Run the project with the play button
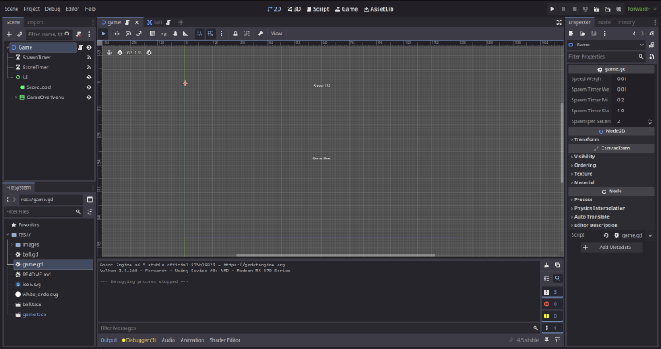The image size is (661, 349). [553, 8]
